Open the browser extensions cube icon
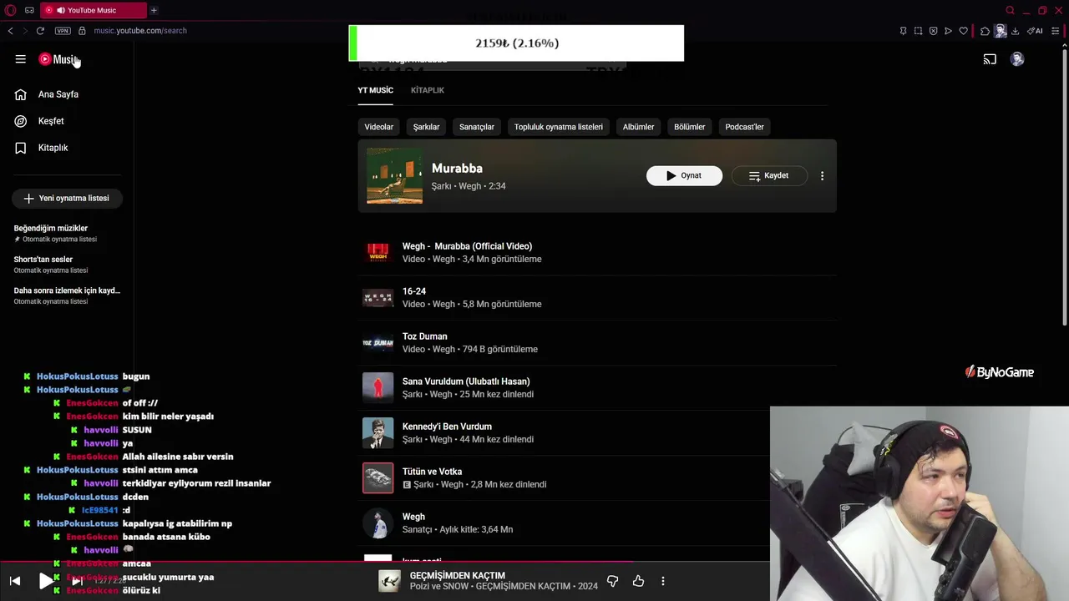This screenshot has height=601, width=1069. (985, 31)
